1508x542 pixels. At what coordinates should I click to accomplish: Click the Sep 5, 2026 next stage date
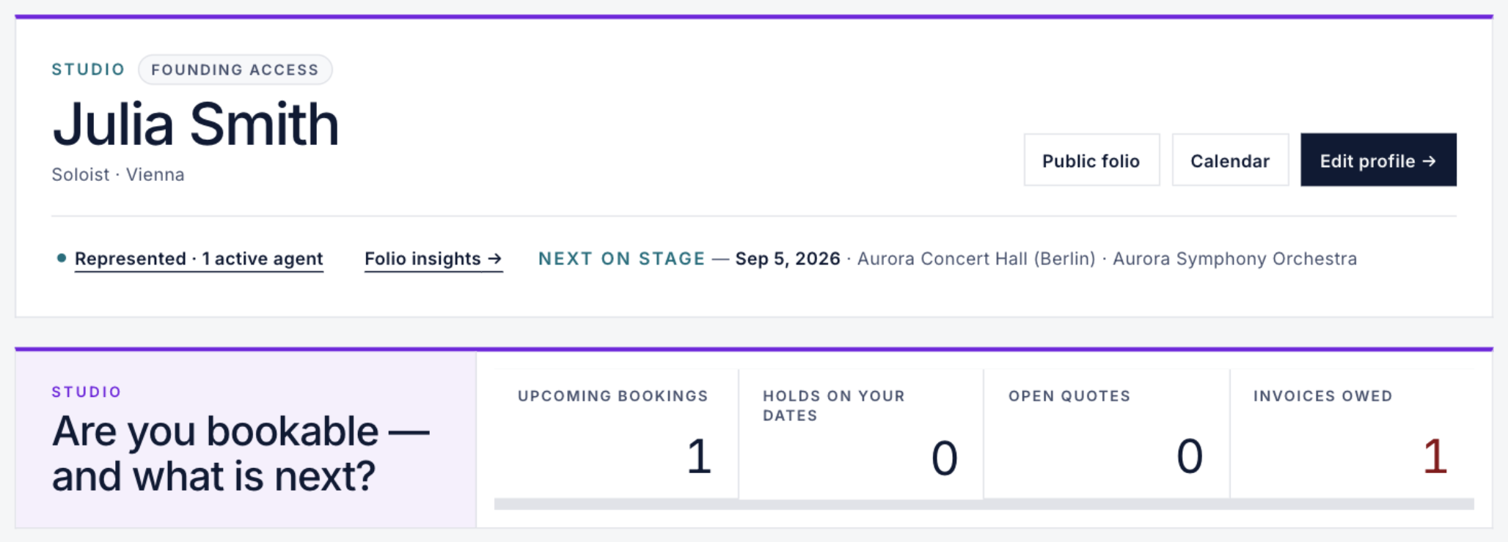[788, 259]
